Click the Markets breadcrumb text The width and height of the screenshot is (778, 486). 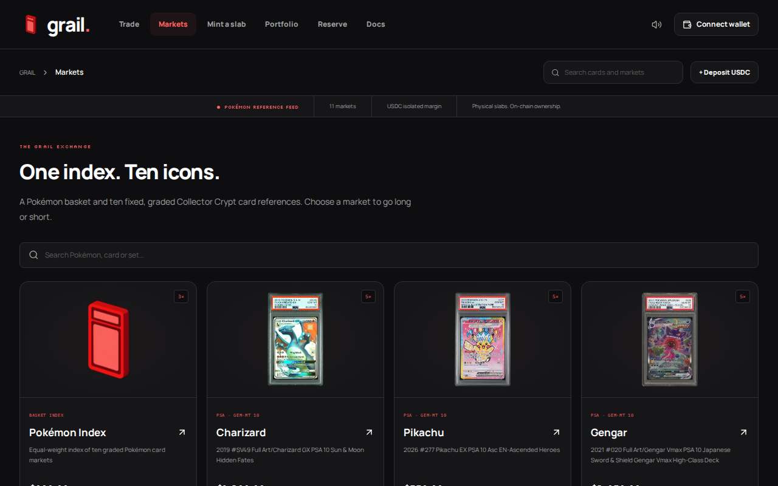pos(69,72)
